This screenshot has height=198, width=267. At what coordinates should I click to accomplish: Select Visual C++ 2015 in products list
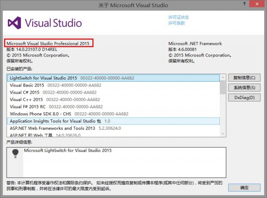113,99
